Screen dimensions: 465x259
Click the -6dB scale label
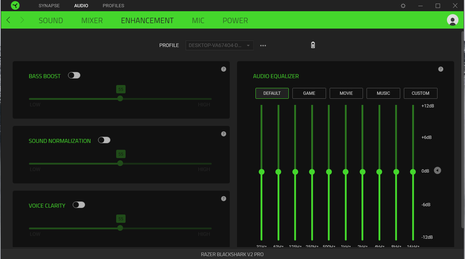pos(426,205)
